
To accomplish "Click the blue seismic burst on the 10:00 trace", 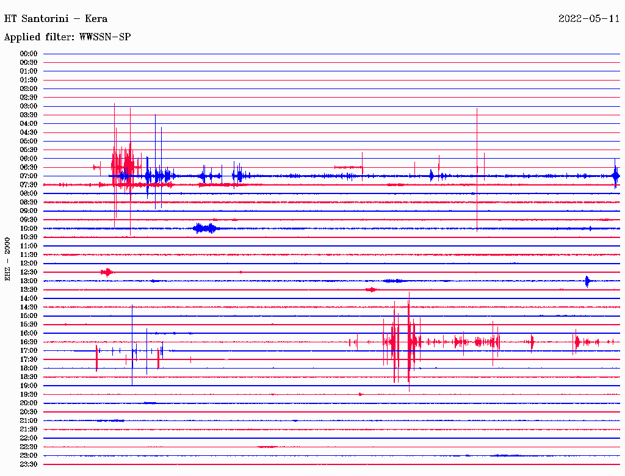I will tap(204, 228).
